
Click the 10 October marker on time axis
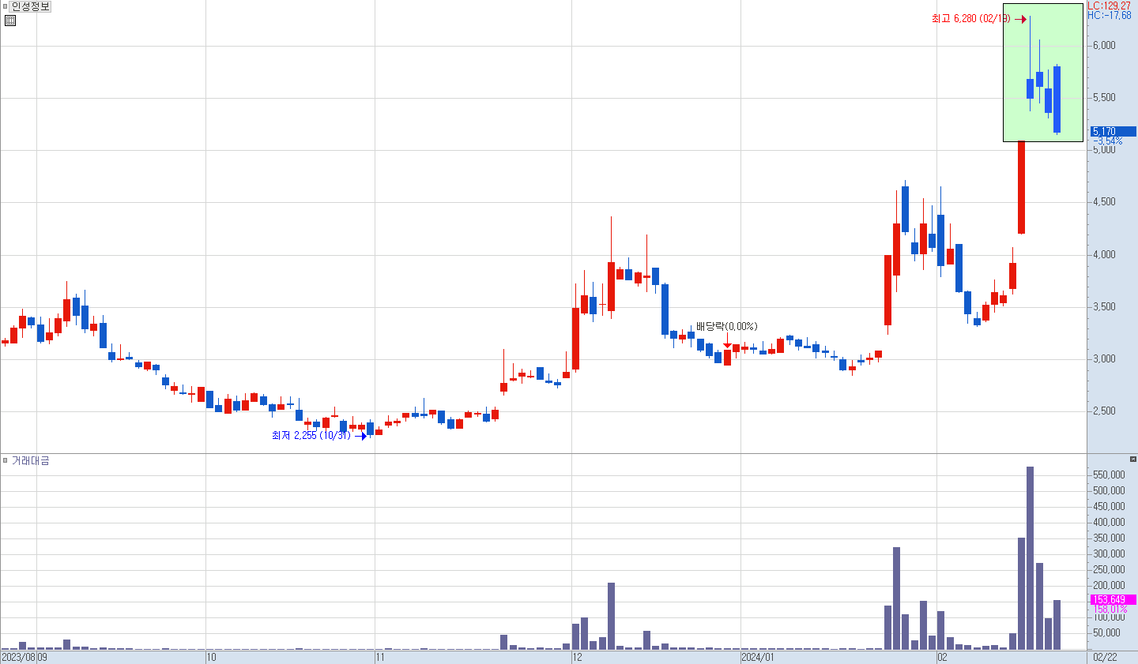(x=211, y=658)
